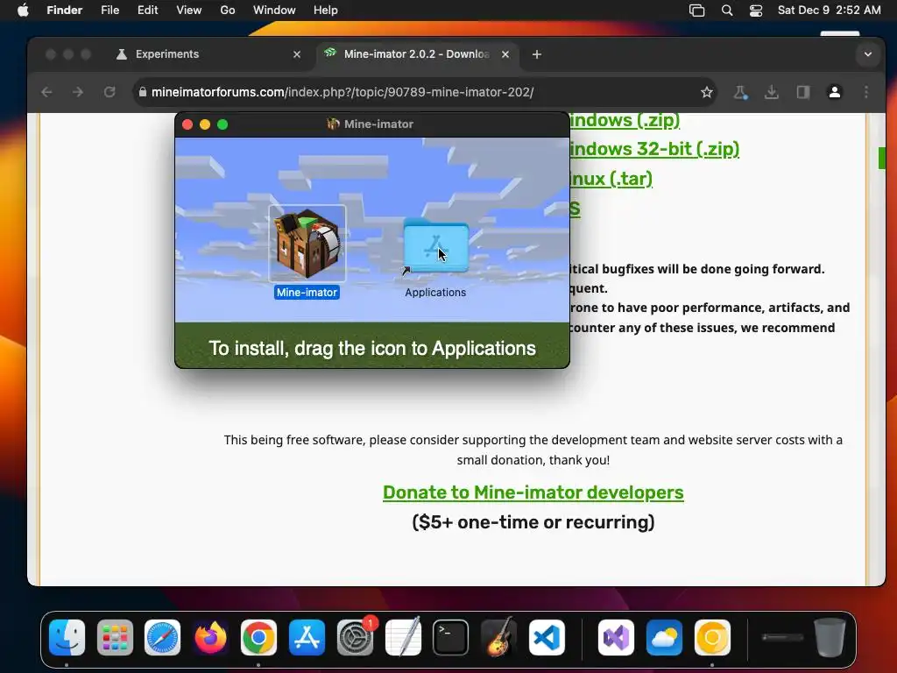The height and width of the screenshot is (673, 897).
Task: Zoom the Mine-imator installer window
Action: [222, 124]
